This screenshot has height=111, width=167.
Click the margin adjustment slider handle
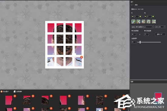click(140, 42)
